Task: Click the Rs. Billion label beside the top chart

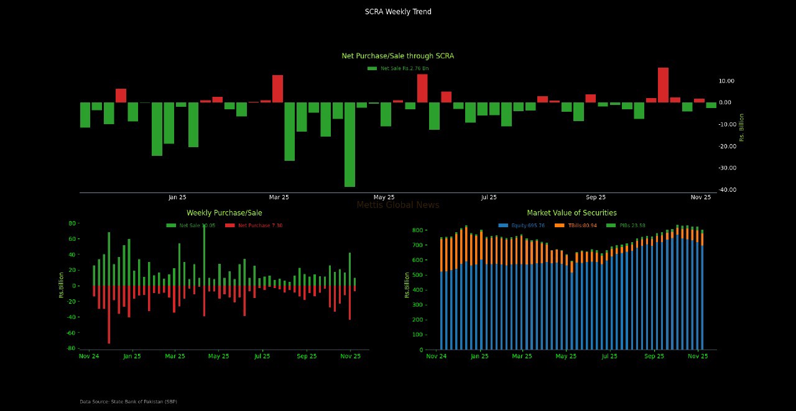Action: point(741,127)
